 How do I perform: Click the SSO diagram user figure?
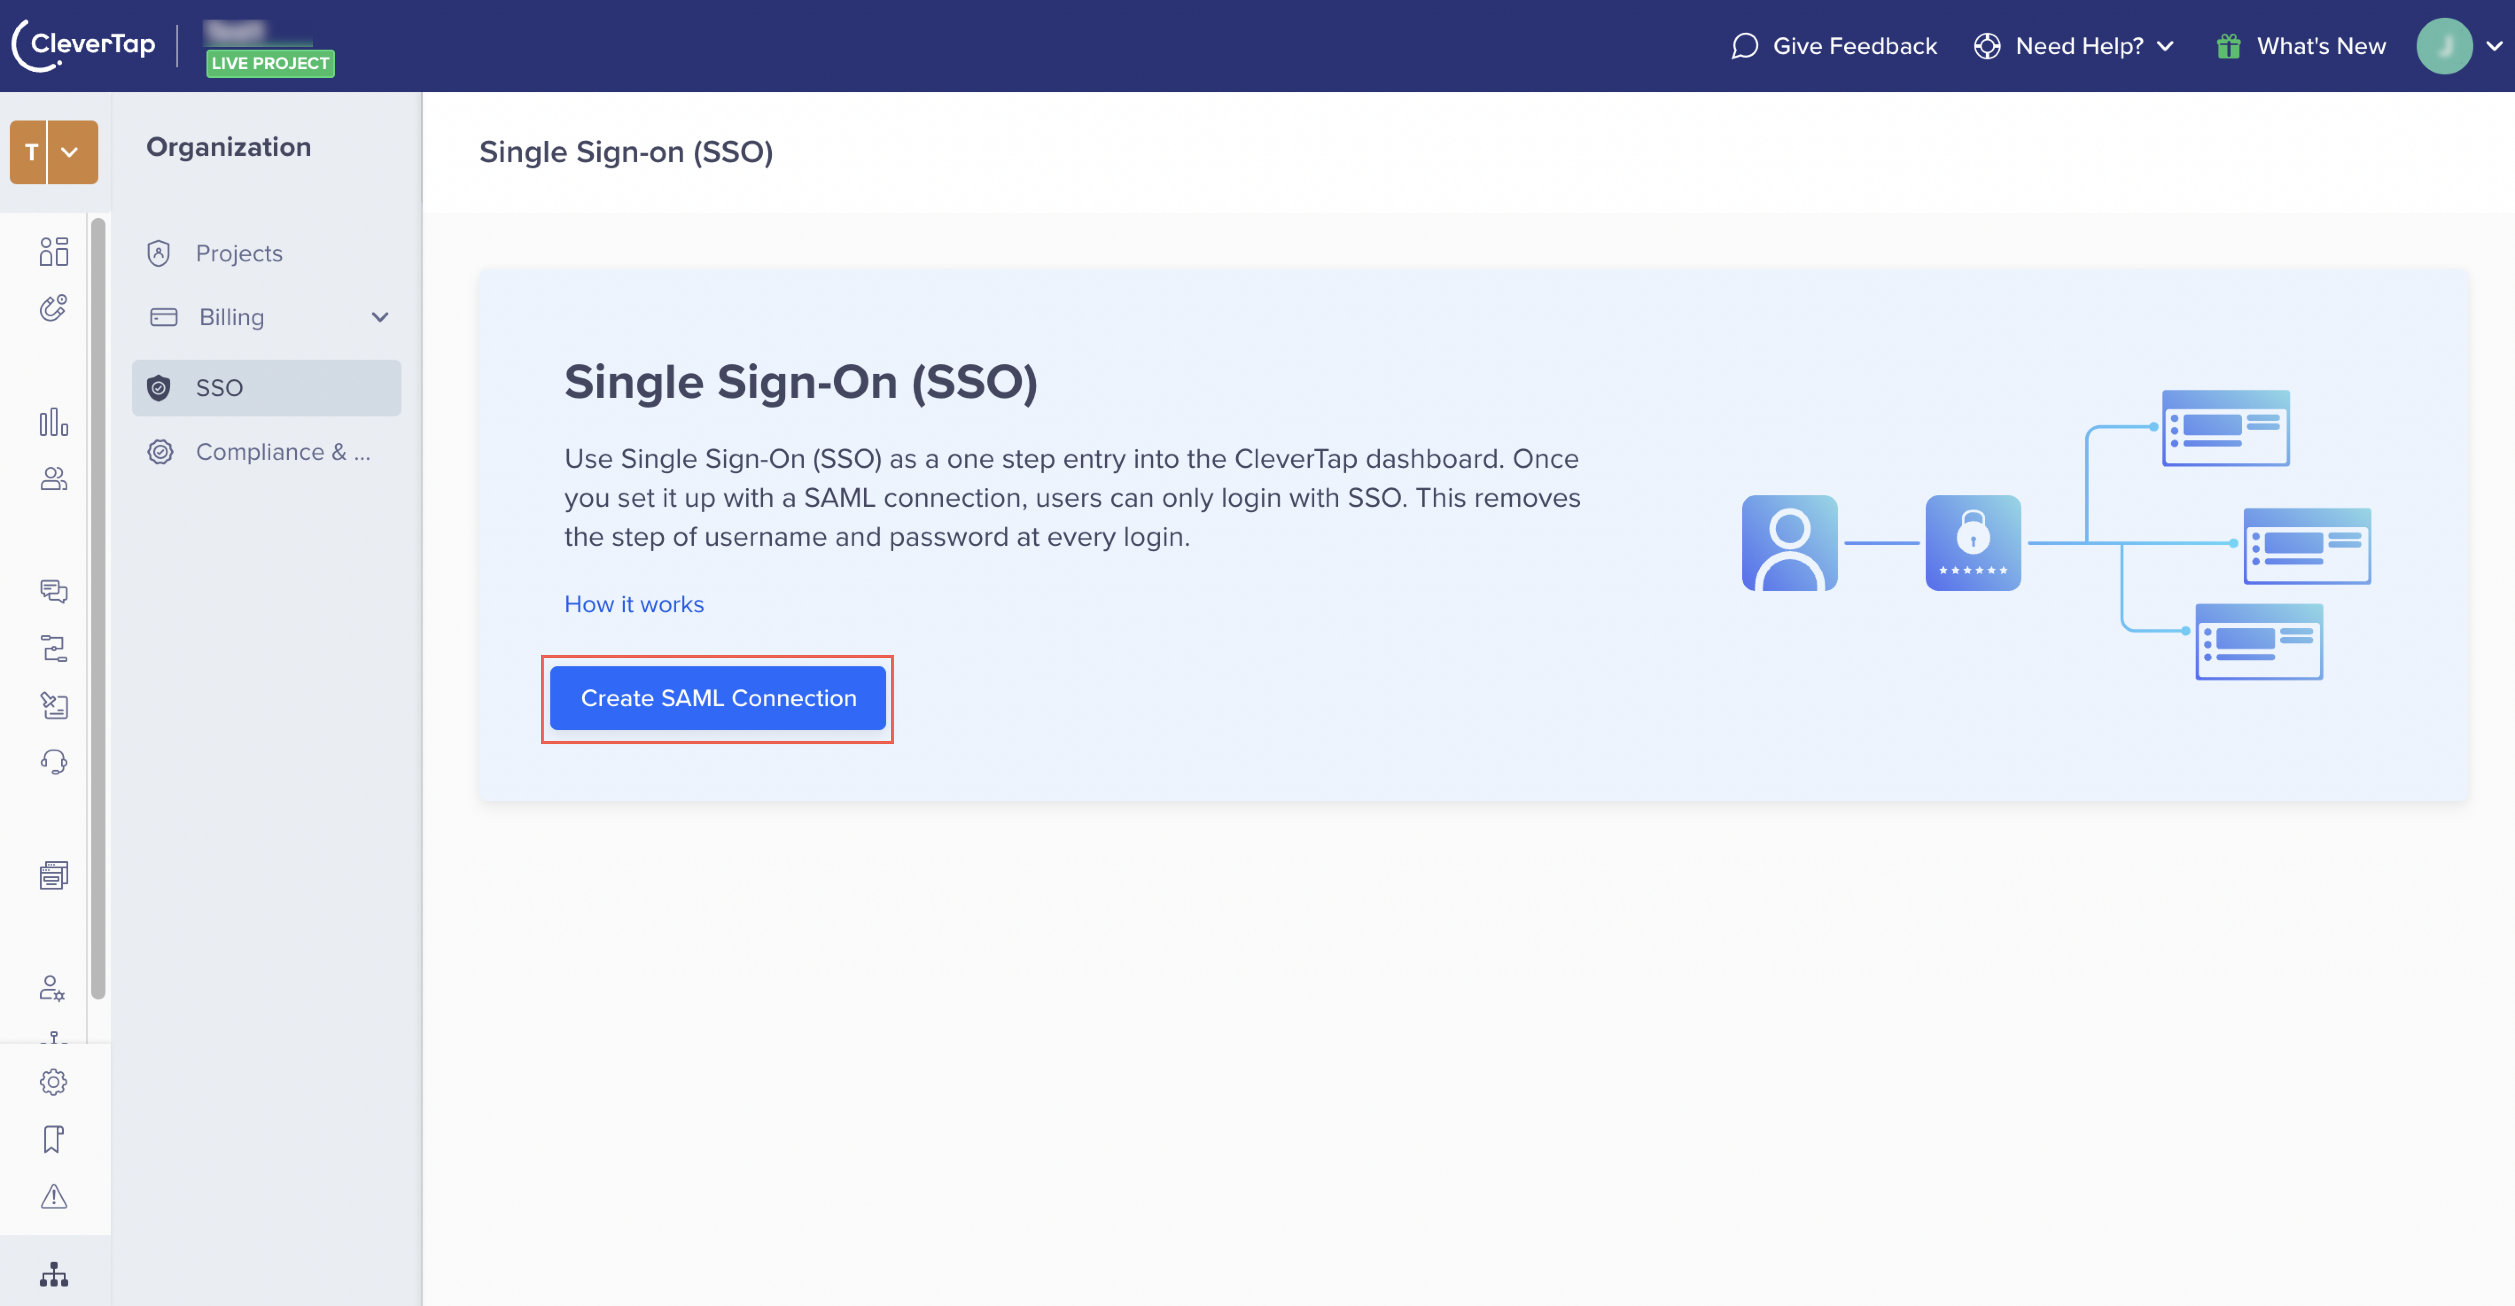1789,543
